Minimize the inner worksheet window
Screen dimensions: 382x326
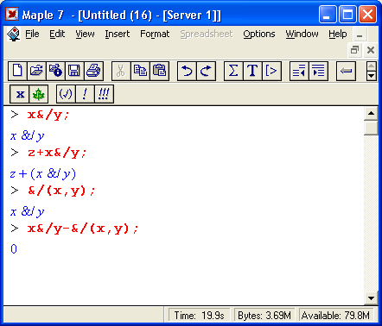pyautogui.click(x=359, y=34)
